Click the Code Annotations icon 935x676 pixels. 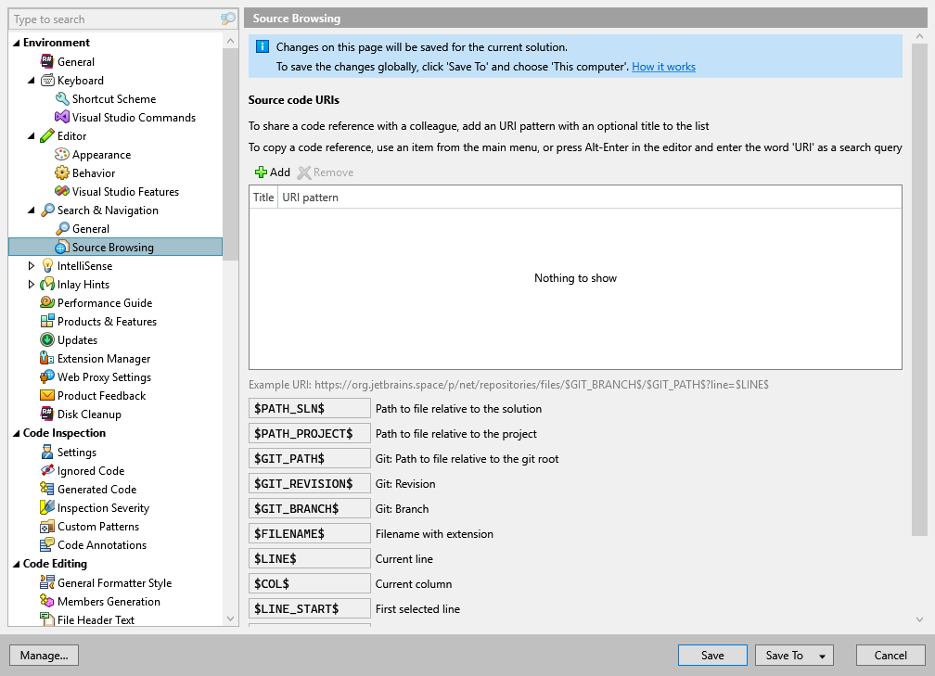click(x=47, y=545)
